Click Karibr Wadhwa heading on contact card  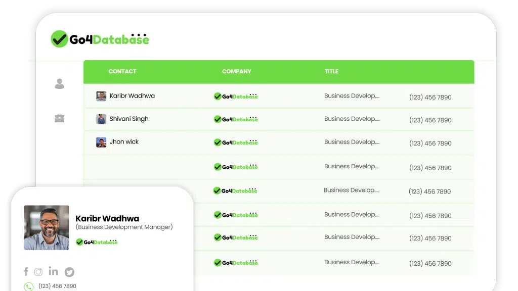point(107,218)
